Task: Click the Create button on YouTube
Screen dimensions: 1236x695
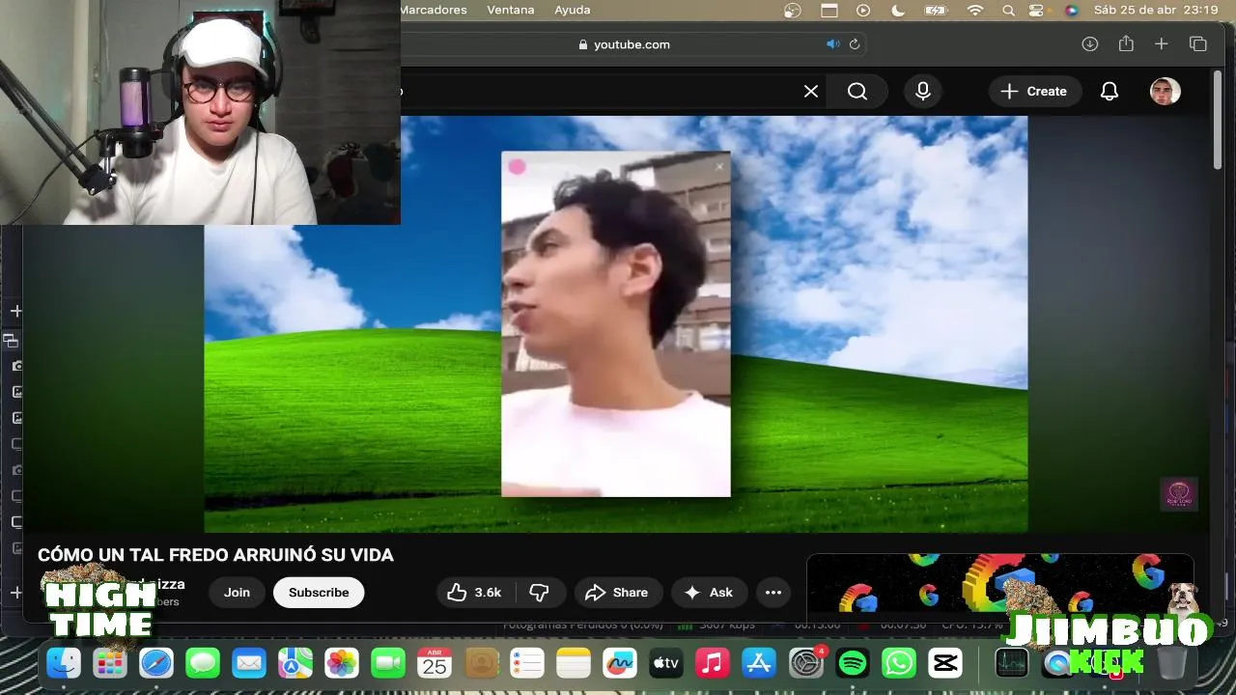Action: (1033, 91)
